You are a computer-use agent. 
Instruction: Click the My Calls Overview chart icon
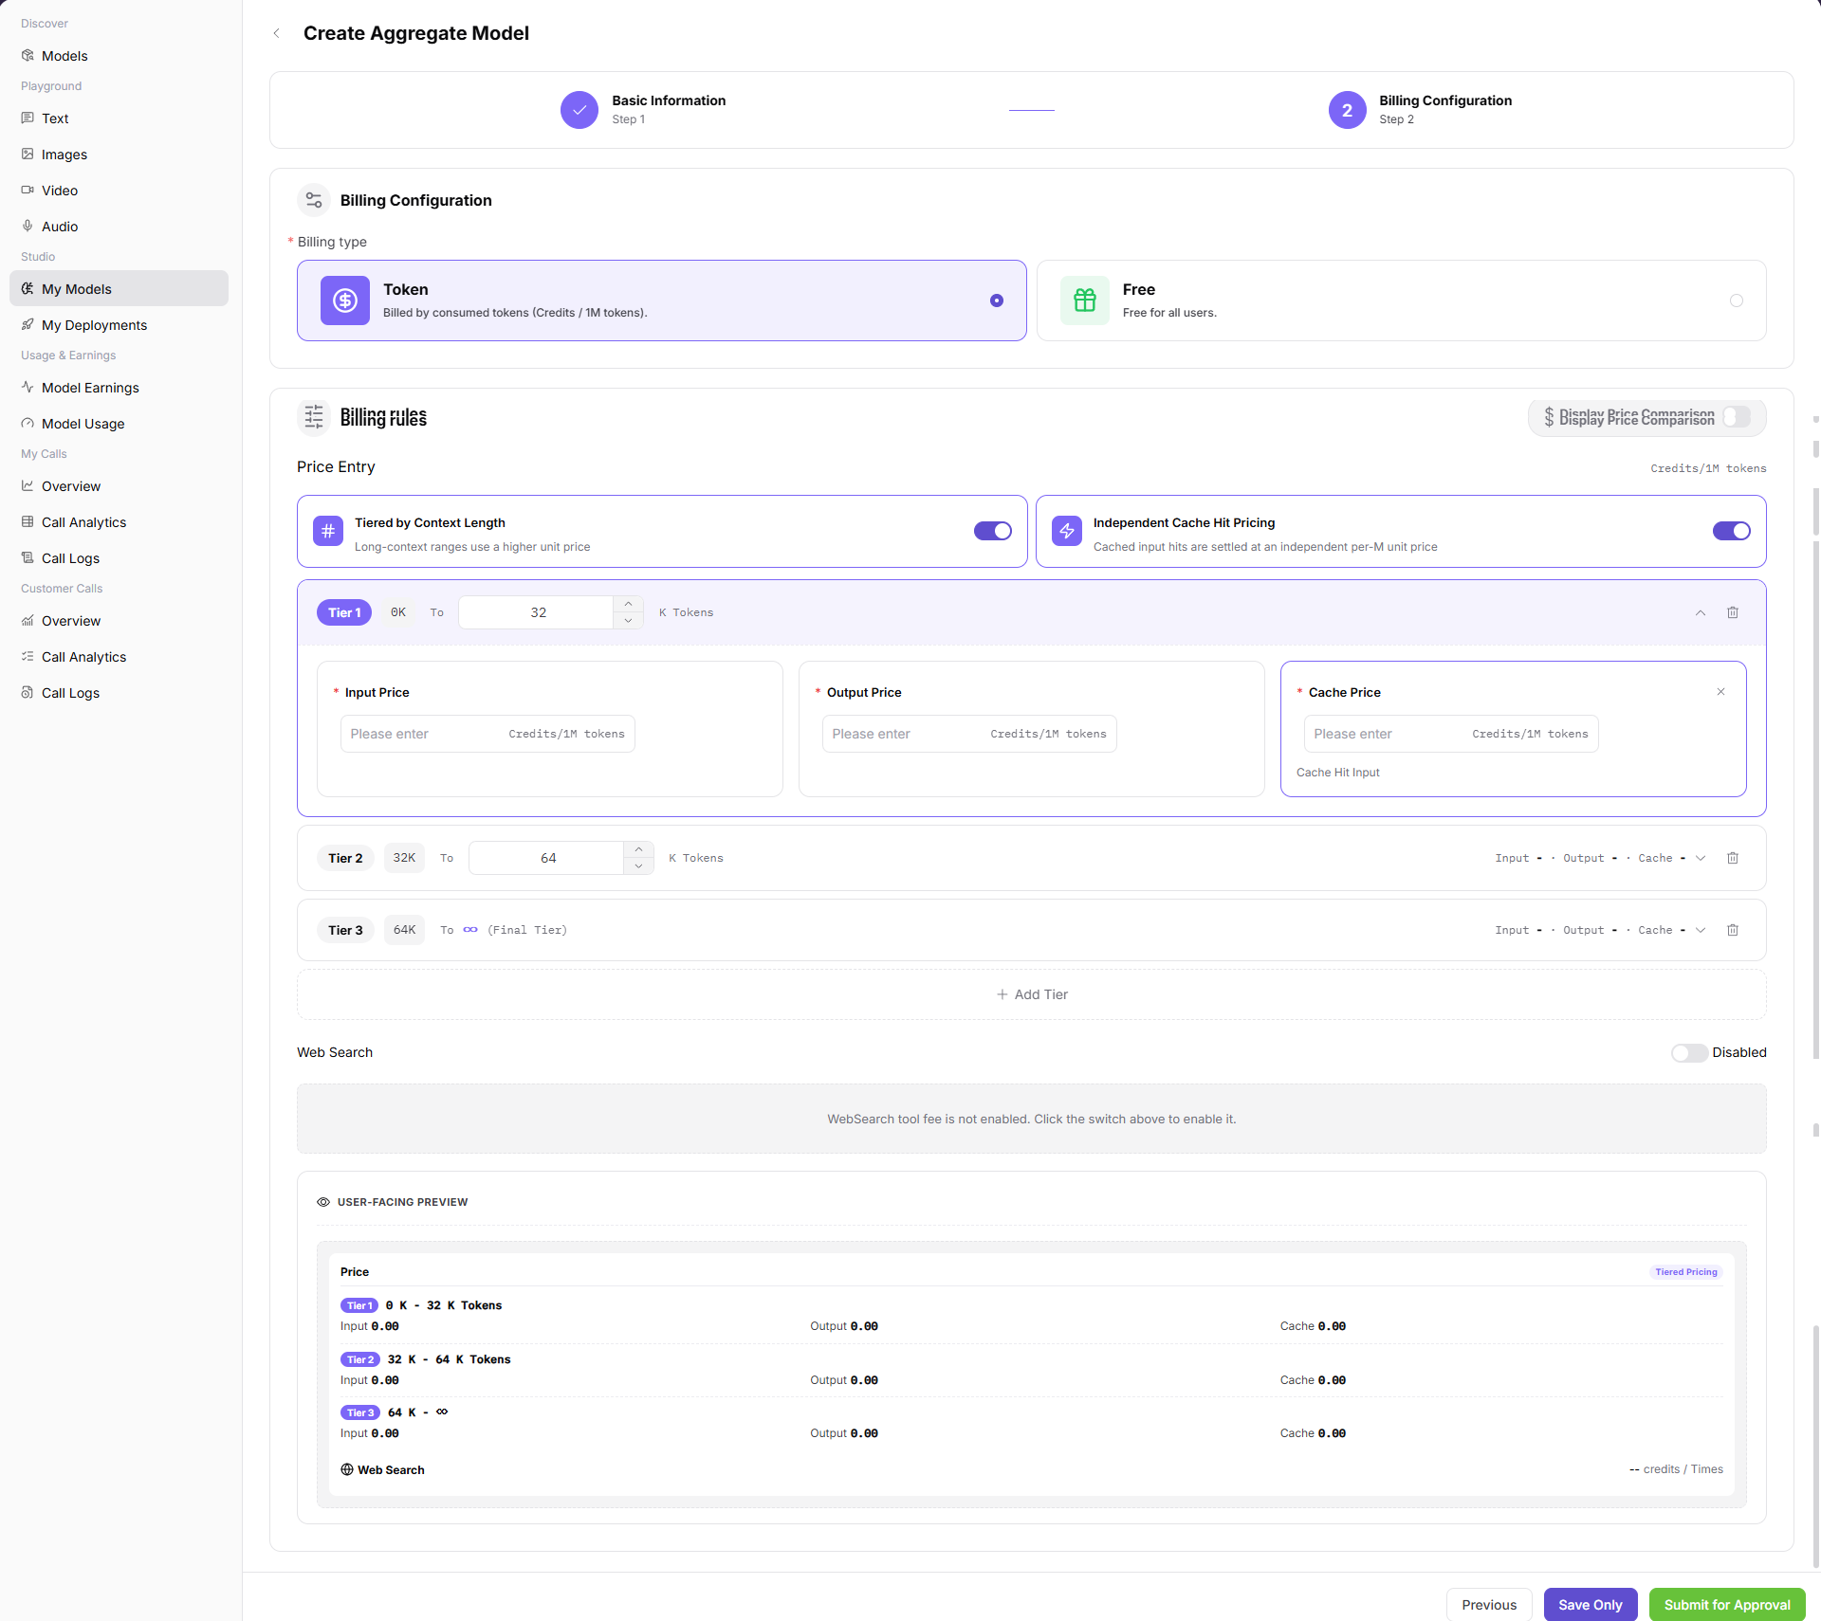[x=28, y=486]
